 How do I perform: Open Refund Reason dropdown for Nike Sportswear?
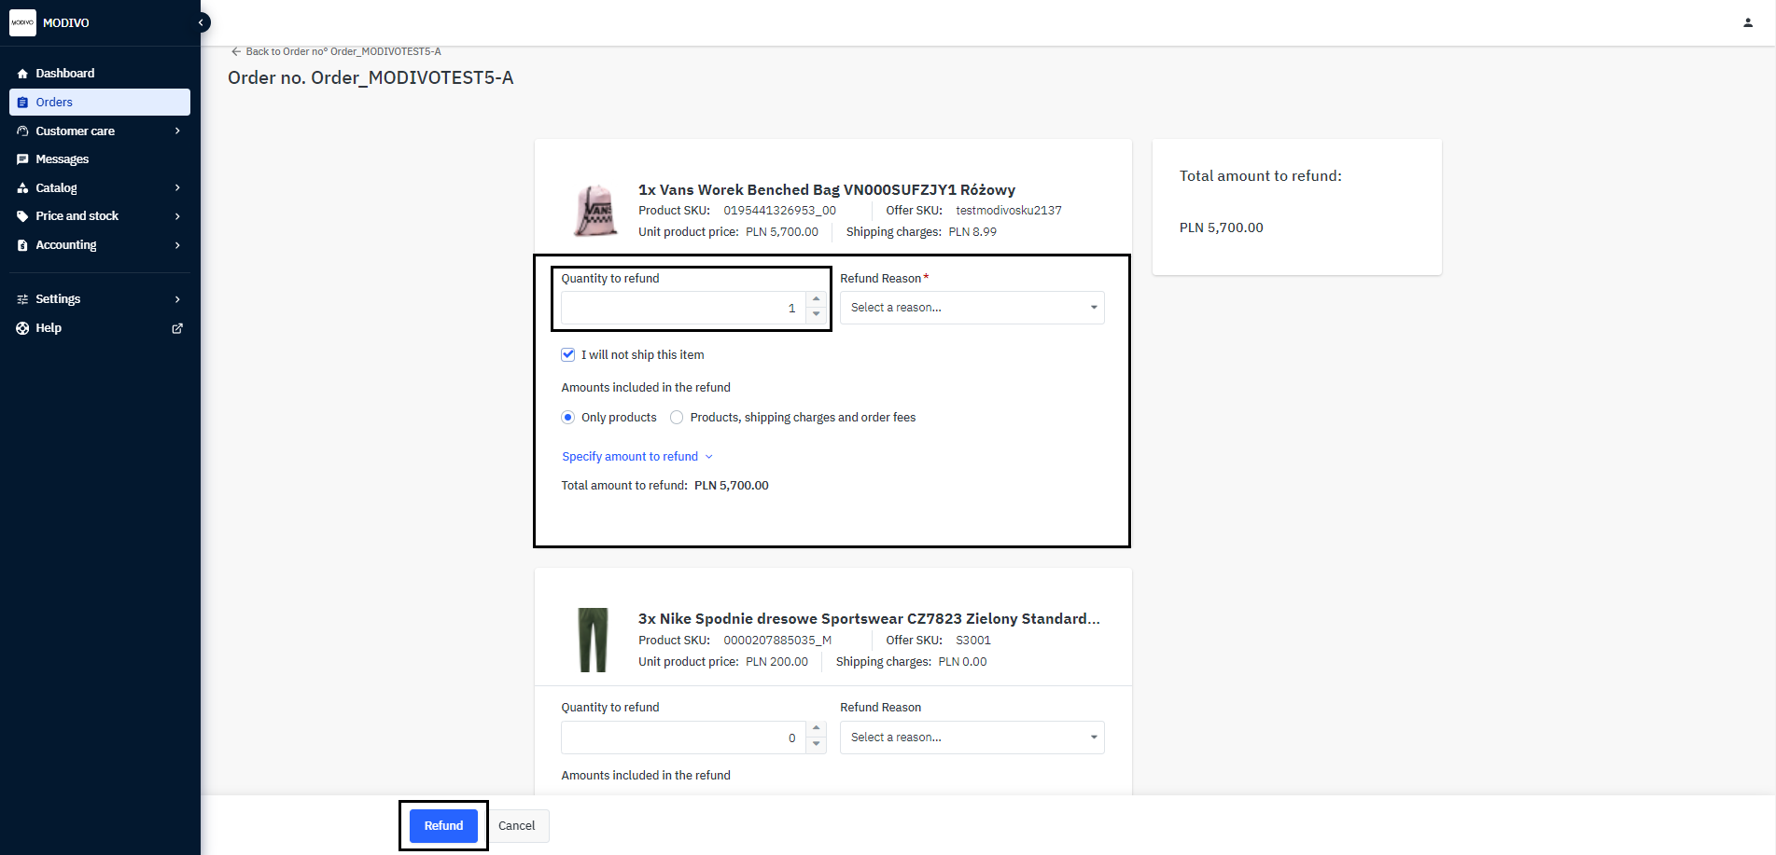coord(971,737)
